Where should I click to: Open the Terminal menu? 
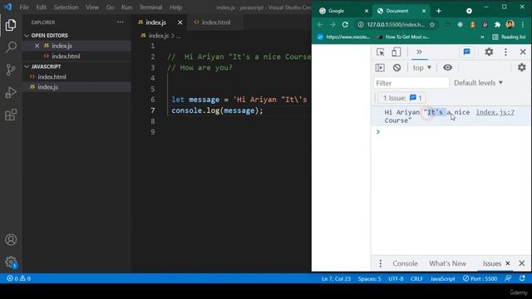click(x=150, y=7)
